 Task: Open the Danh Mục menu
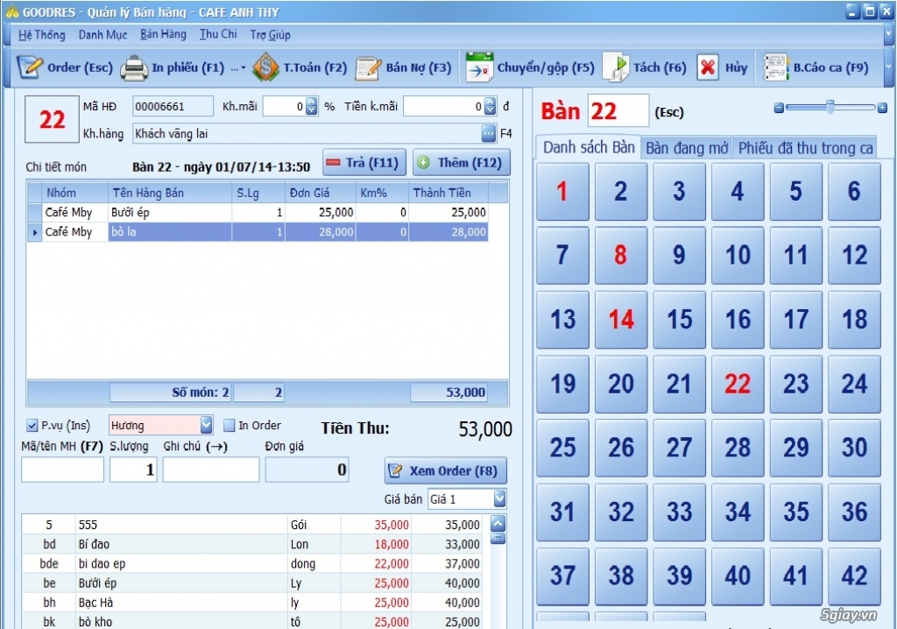pyautogui.click(x=102, y=34)
